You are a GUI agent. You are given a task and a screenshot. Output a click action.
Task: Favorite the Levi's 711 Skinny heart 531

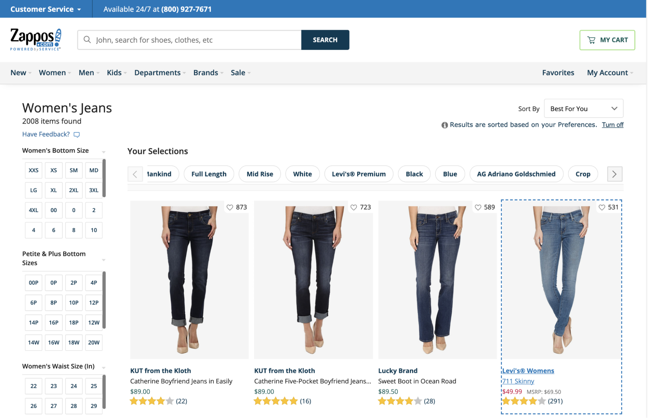602,207
